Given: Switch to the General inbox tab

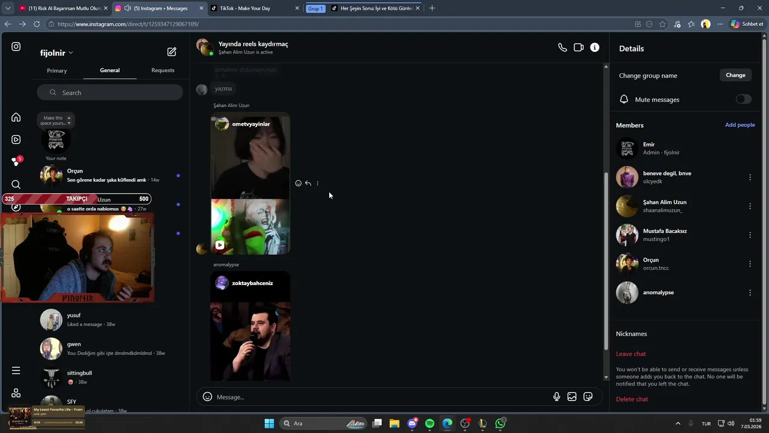Looking at the screenshot, I should 110,70.
